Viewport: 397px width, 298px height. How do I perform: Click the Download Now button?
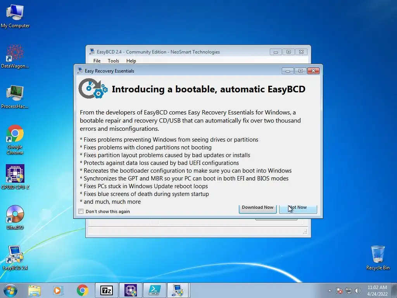[x=258, y=209]
